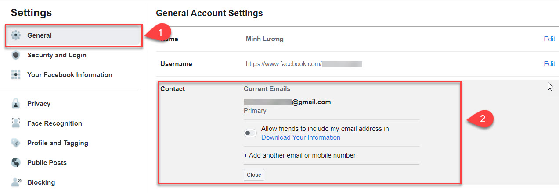The image size is (559, 193).
Task: Select Face Recognition in sidebar
Action: (x=54, y=123)
